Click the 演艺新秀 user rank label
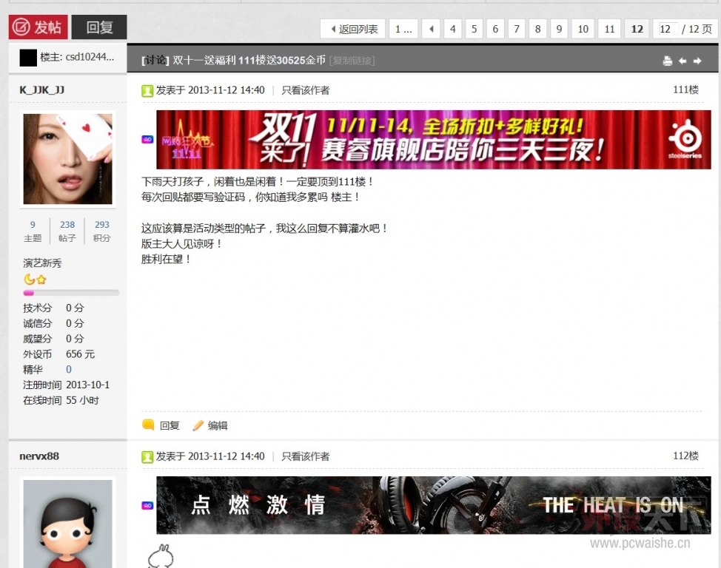 (x=42, y=263)
